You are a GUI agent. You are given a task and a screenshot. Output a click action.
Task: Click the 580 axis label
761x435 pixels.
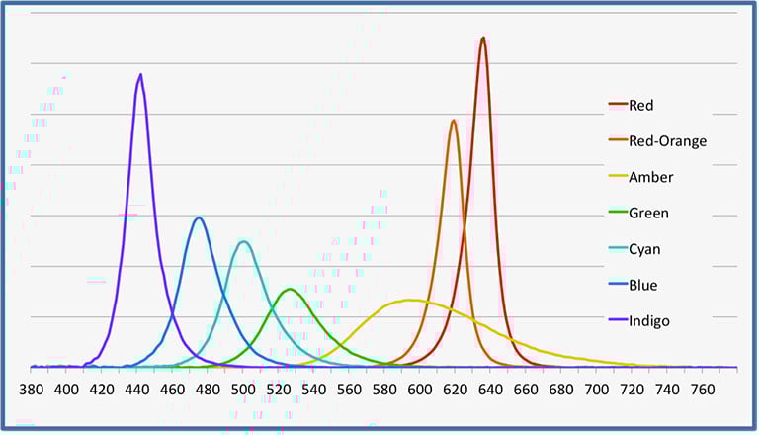[384, 390]
